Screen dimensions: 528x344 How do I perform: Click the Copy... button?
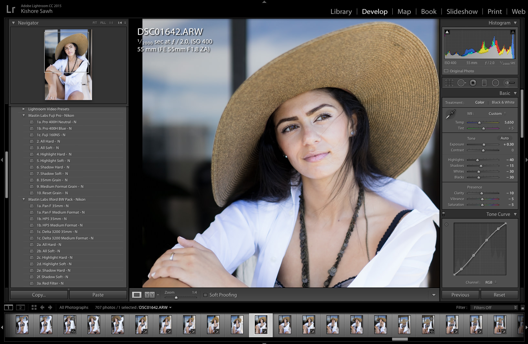pos(39,295)
